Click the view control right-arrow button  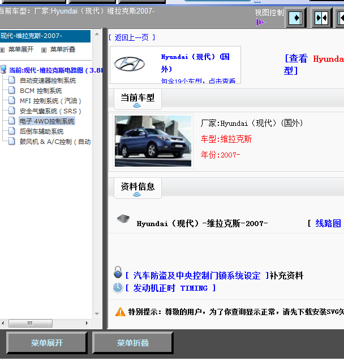(x=296, y=18)
